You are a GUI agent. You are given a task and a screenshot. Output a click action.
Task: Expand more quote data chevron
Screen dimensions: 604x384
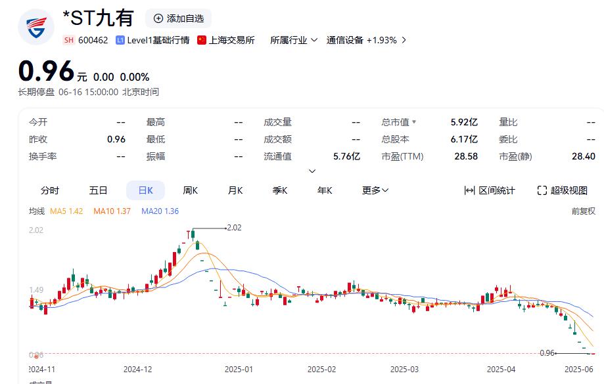click(312, 171)
